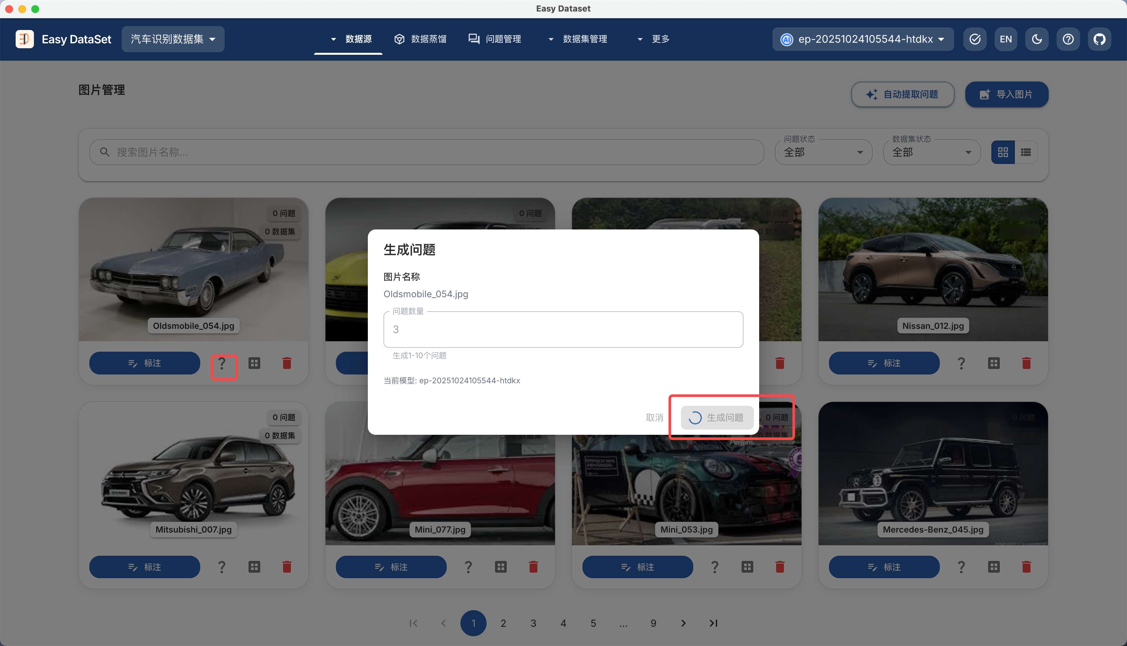Open dataset grid icon for Mercedes-Benz_045.jpg

point(994,567)
